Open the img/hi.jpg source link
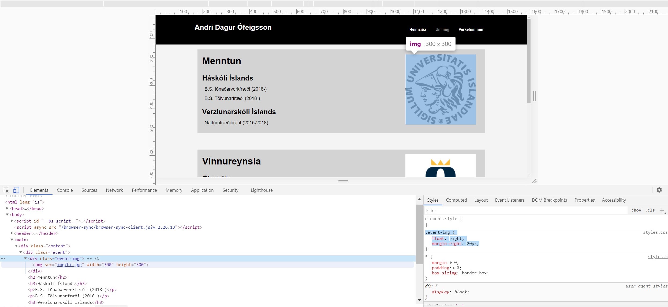The width and height of the screenshot is (668, 307). point(69,264)
